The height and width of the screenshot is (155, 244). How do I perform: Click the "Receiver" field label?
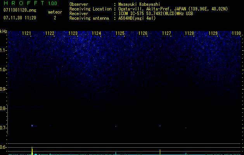click(x=79, y=14)
